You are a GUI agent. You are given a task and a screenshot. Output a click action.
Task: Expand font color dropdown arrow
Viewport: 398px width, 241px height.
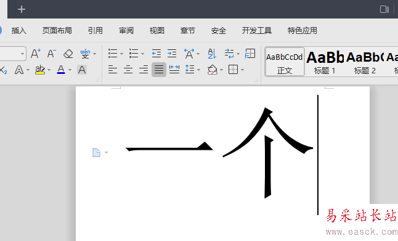70,70
